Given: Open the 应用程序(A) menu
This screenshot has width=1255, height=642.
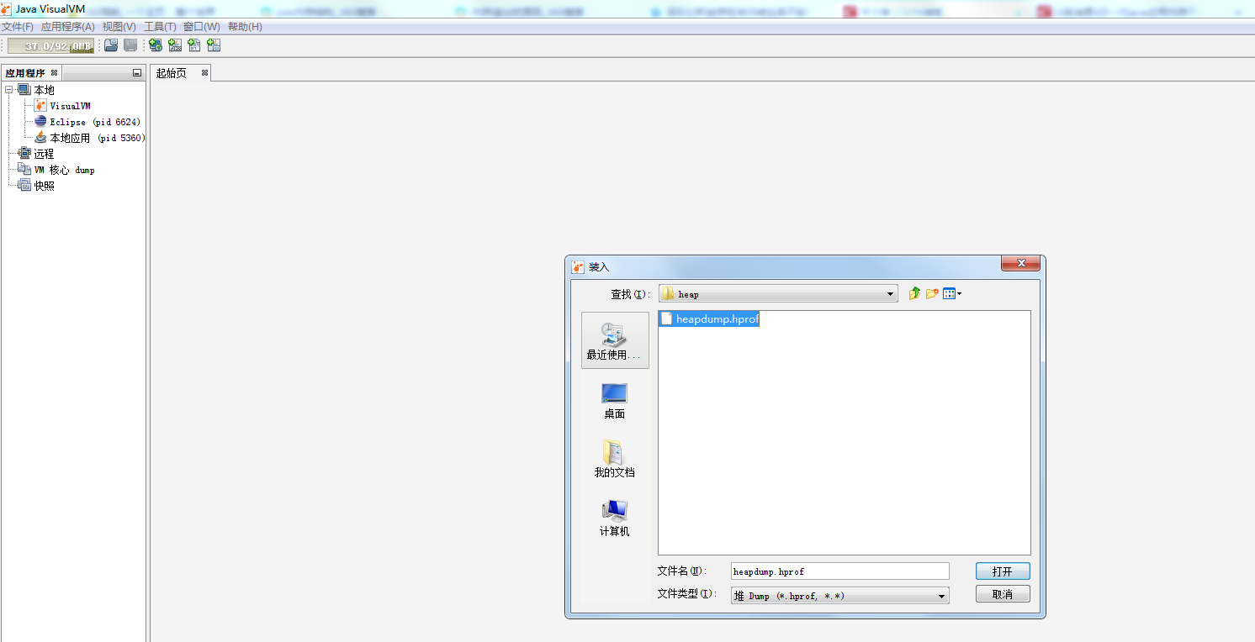Looking at the screenshot, I should (x=68, y=27).
